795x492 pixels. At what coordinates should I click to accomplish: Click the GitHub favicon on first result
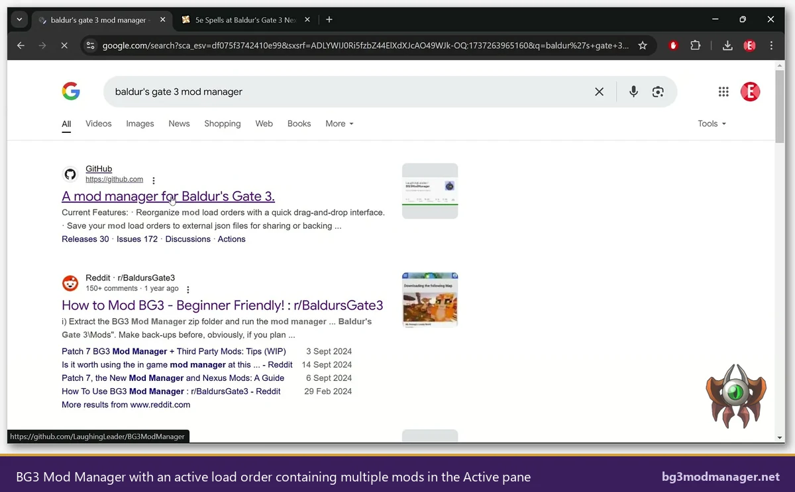pos(70,175)
